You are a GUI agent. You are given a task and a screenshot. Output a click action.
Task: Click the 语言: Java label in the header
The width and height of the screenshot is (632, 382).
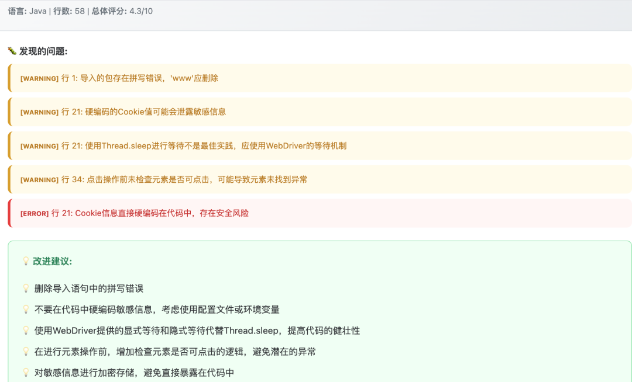coord(28,11)
